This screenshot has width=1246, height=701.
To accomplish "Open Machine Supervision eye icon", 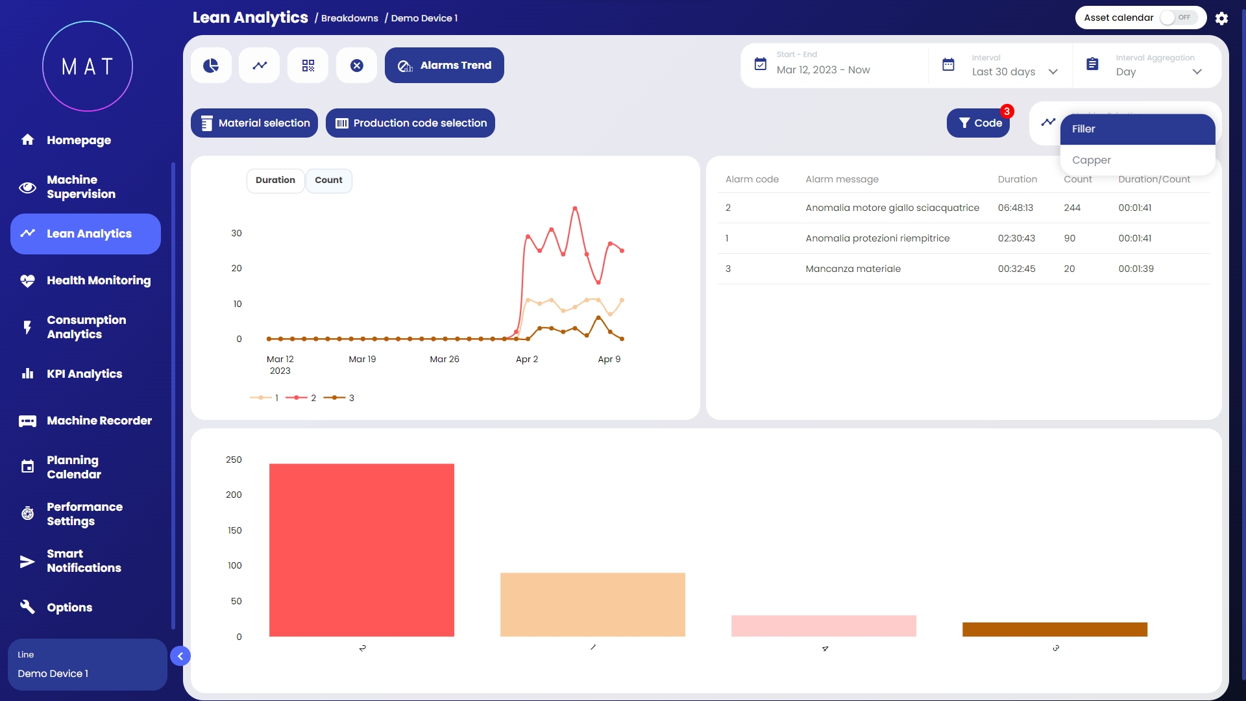I will tap(27, 188).
